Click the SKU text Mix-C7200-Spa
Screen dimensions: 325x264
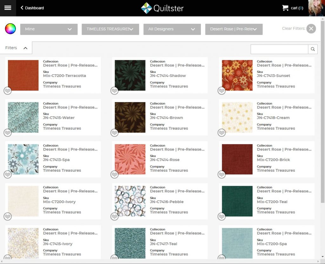272,244
